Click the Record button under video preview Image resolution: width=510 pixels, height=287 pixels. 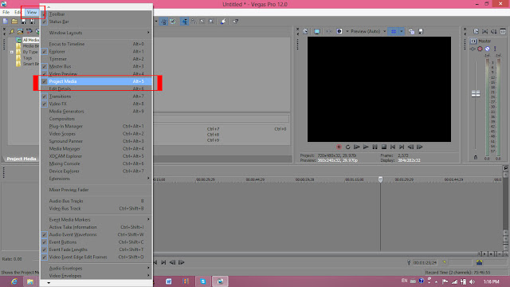coord(339,147)
